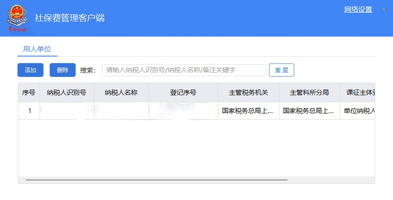Click the 搜索 label
The image size is (393, 200).
click(88, 70)
